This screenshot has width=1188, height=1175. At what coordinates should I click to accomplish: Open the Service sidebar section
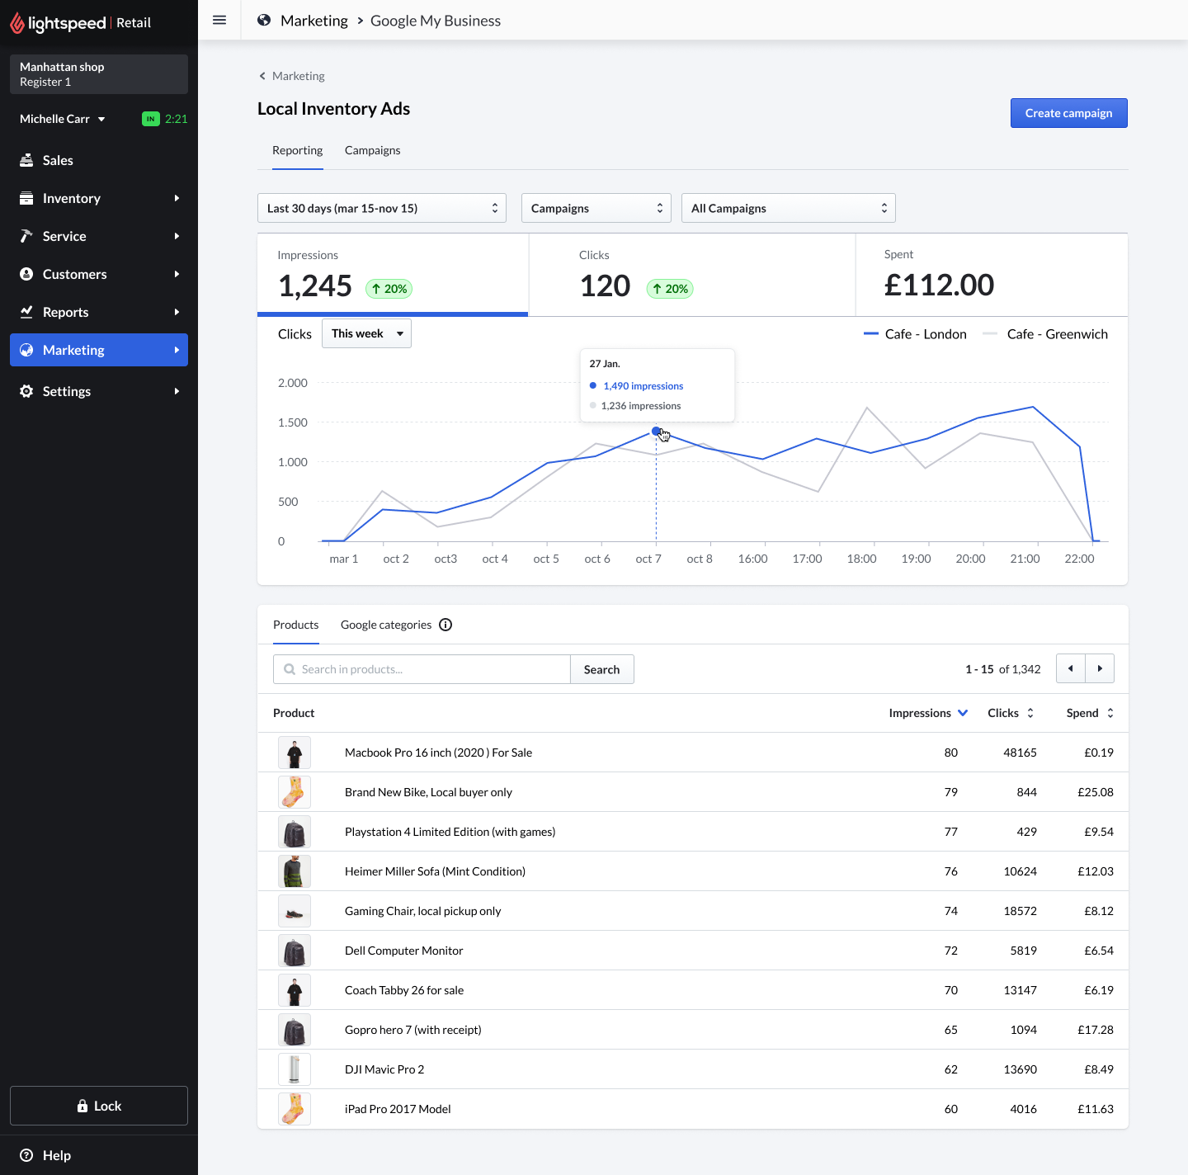(99, 236)
